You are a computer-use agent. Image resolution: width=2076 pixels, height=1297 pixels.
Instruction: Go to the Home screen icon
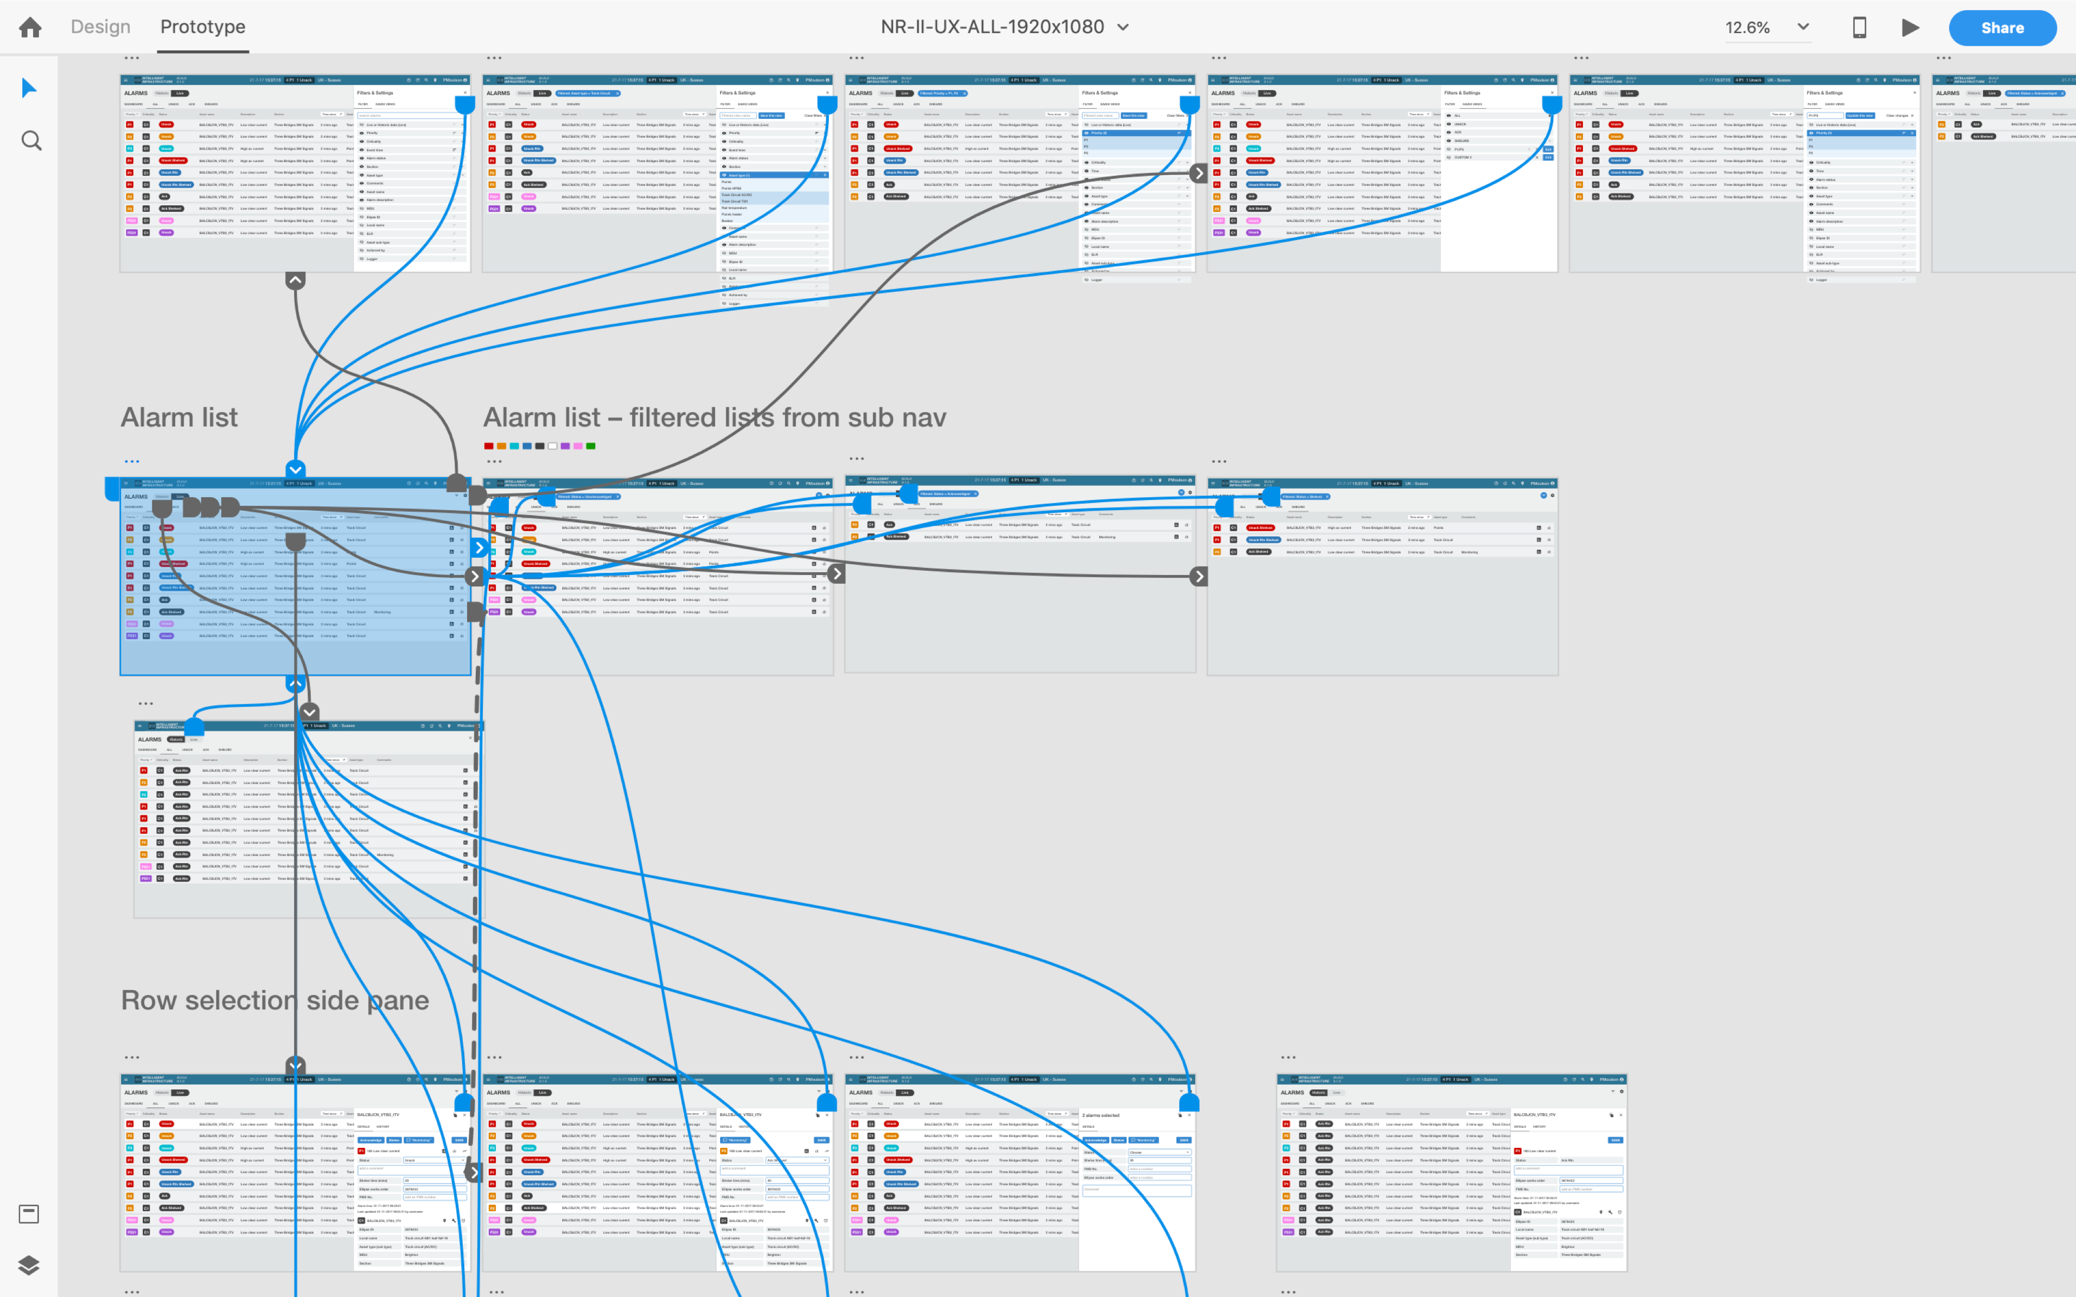pyautogui.click(x=30, y=28)
